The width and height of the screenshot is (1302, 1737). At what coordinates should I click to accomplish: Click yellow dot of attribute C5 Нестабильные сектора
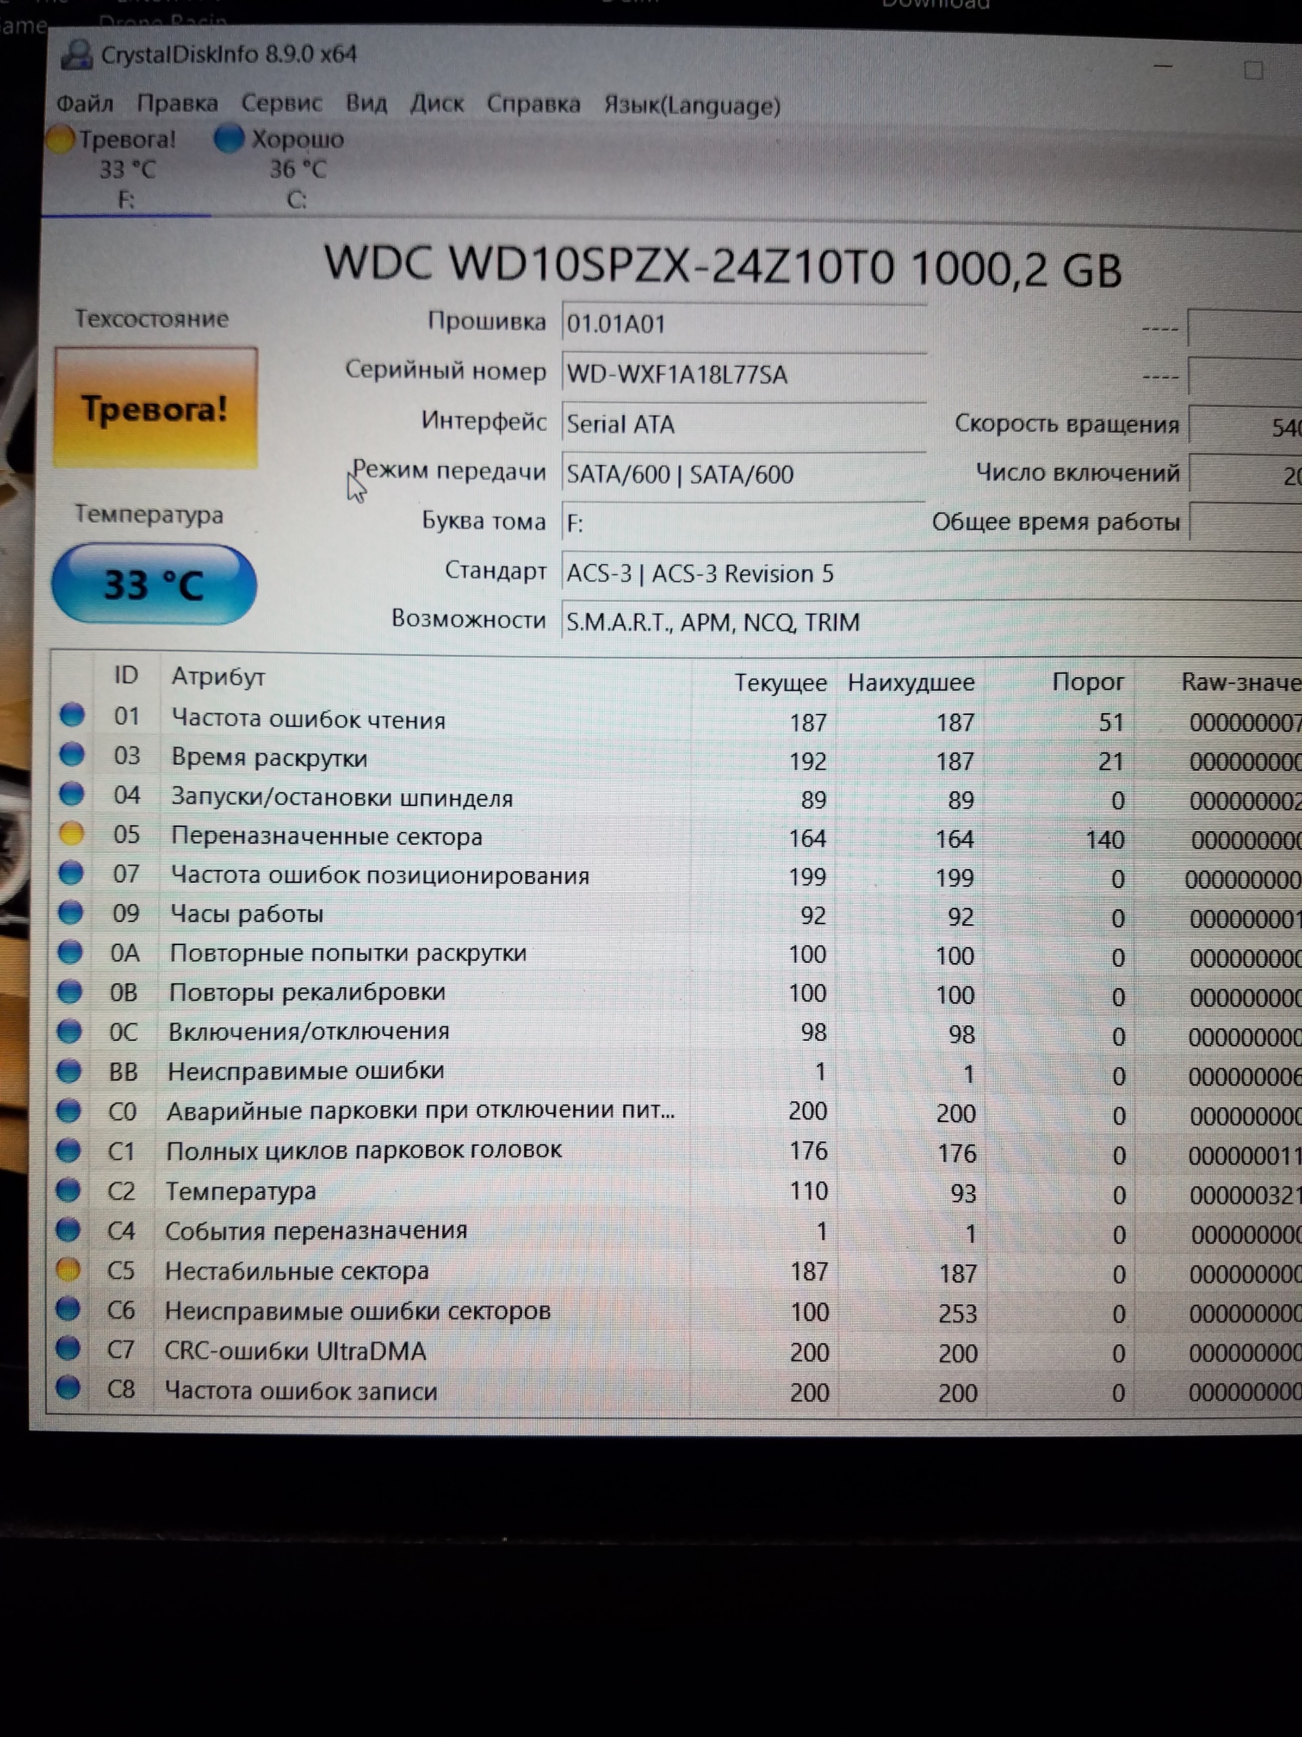pyautogui.click(x=68, y=1270)
